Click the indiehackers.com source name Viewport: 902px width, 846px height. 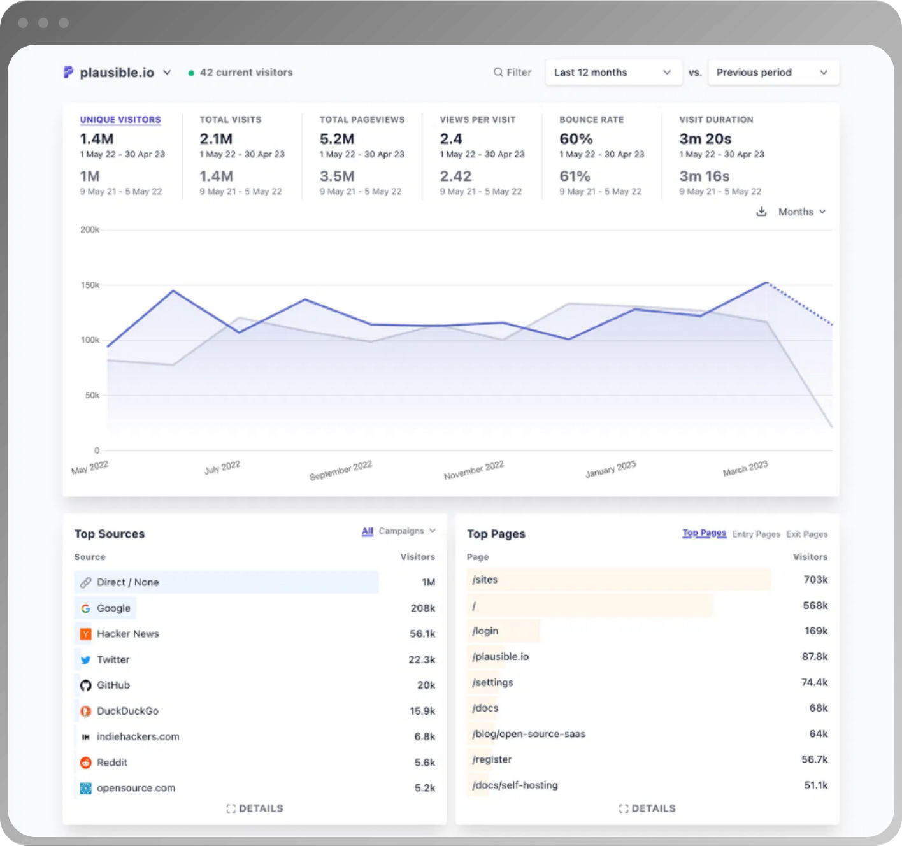138,737
